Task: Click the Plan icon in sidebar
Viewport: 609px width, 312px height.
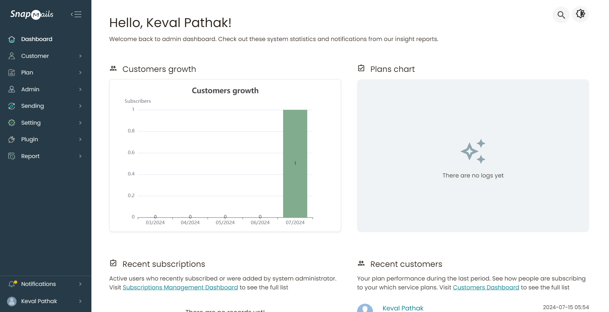Action: [x=12, y=73]
